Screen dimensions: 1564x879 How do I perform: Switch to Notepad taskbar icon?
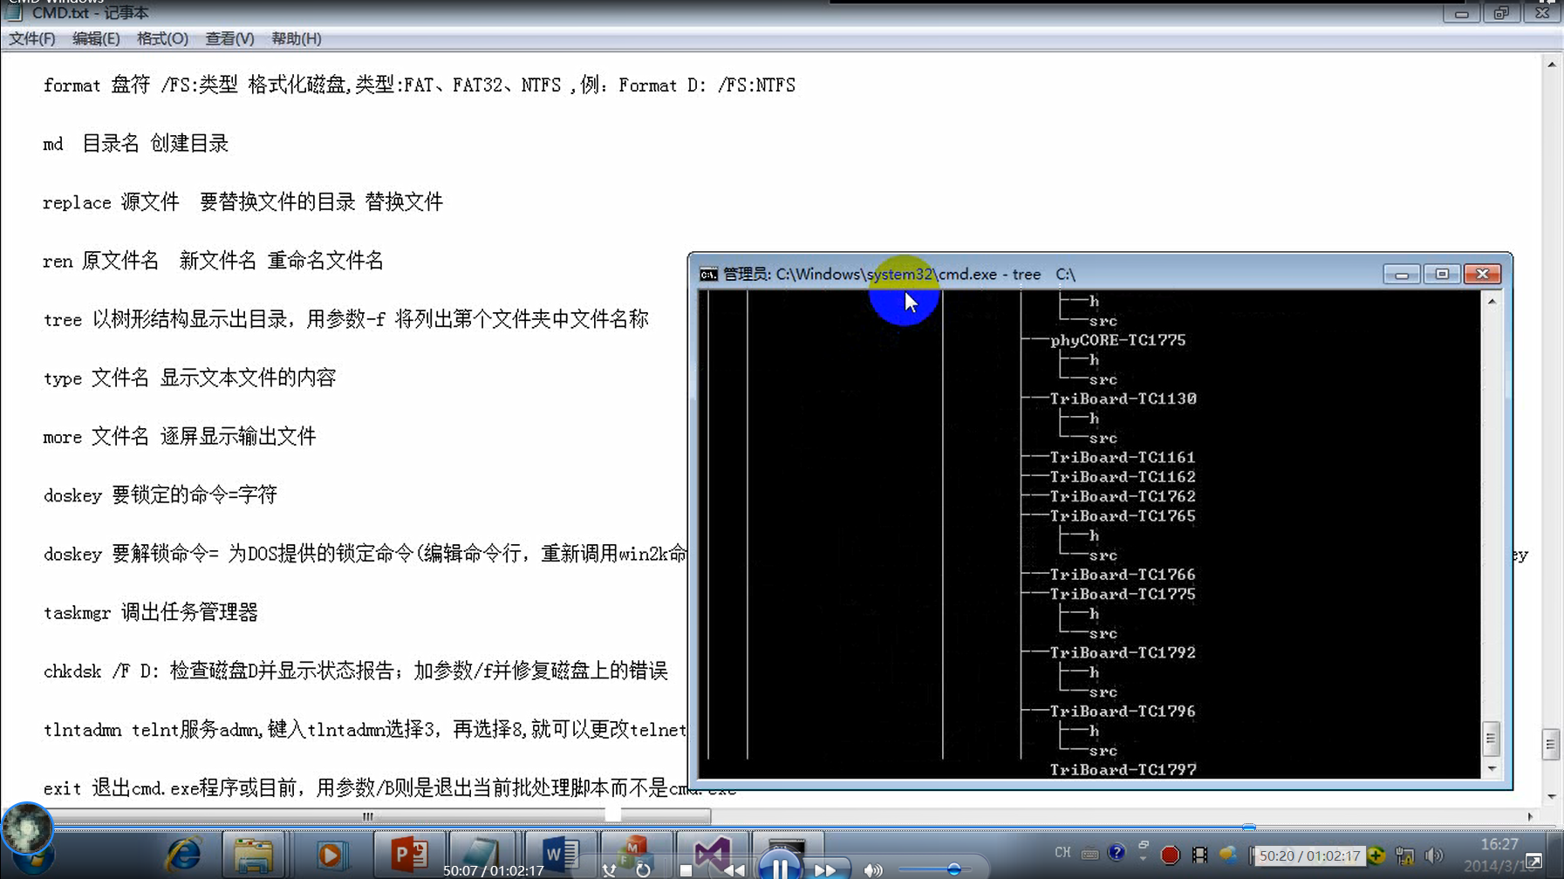coord(480,855)
